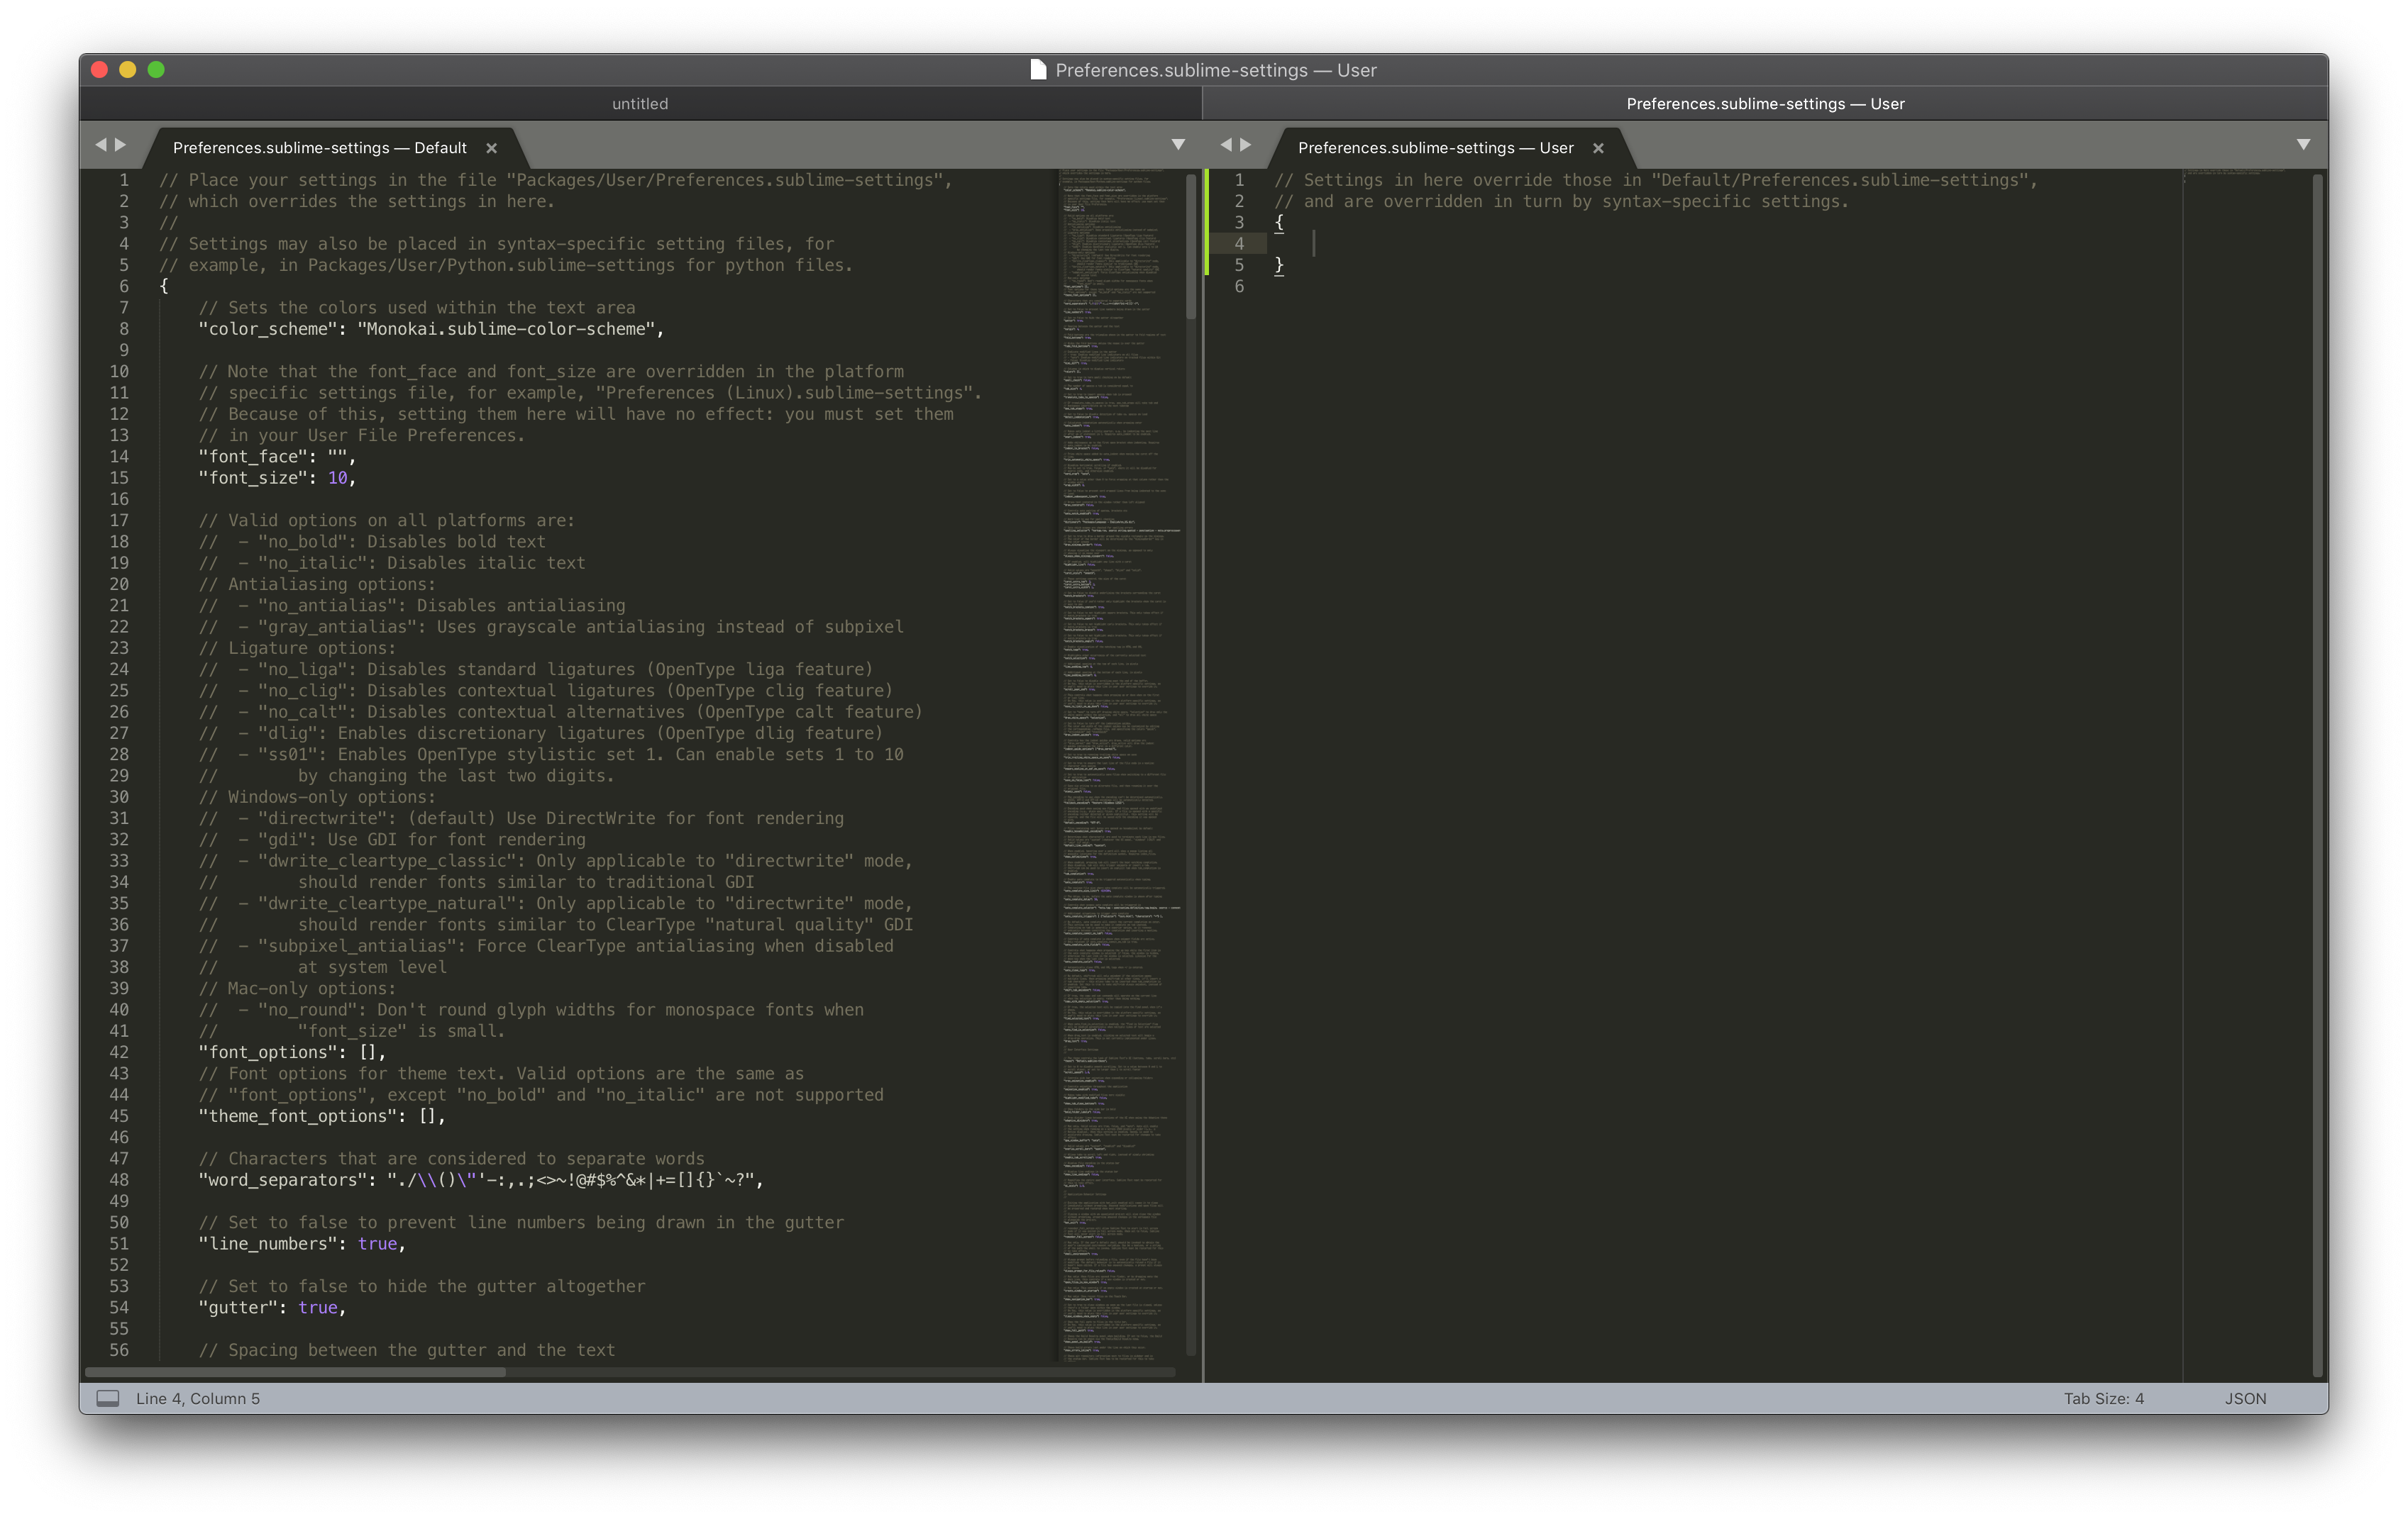Close the Default preferences tab

[491, 148]
